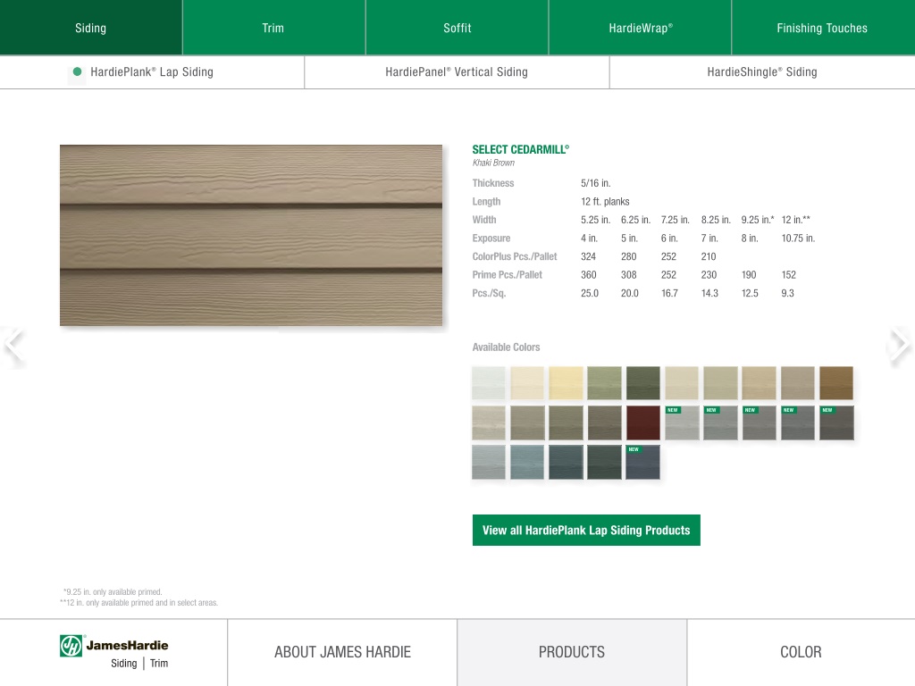The height and width of the screenshot is (686, 915).
Task: Click View all HardiePlank Lap Siding Products
Action: click(x=586, y=531)
